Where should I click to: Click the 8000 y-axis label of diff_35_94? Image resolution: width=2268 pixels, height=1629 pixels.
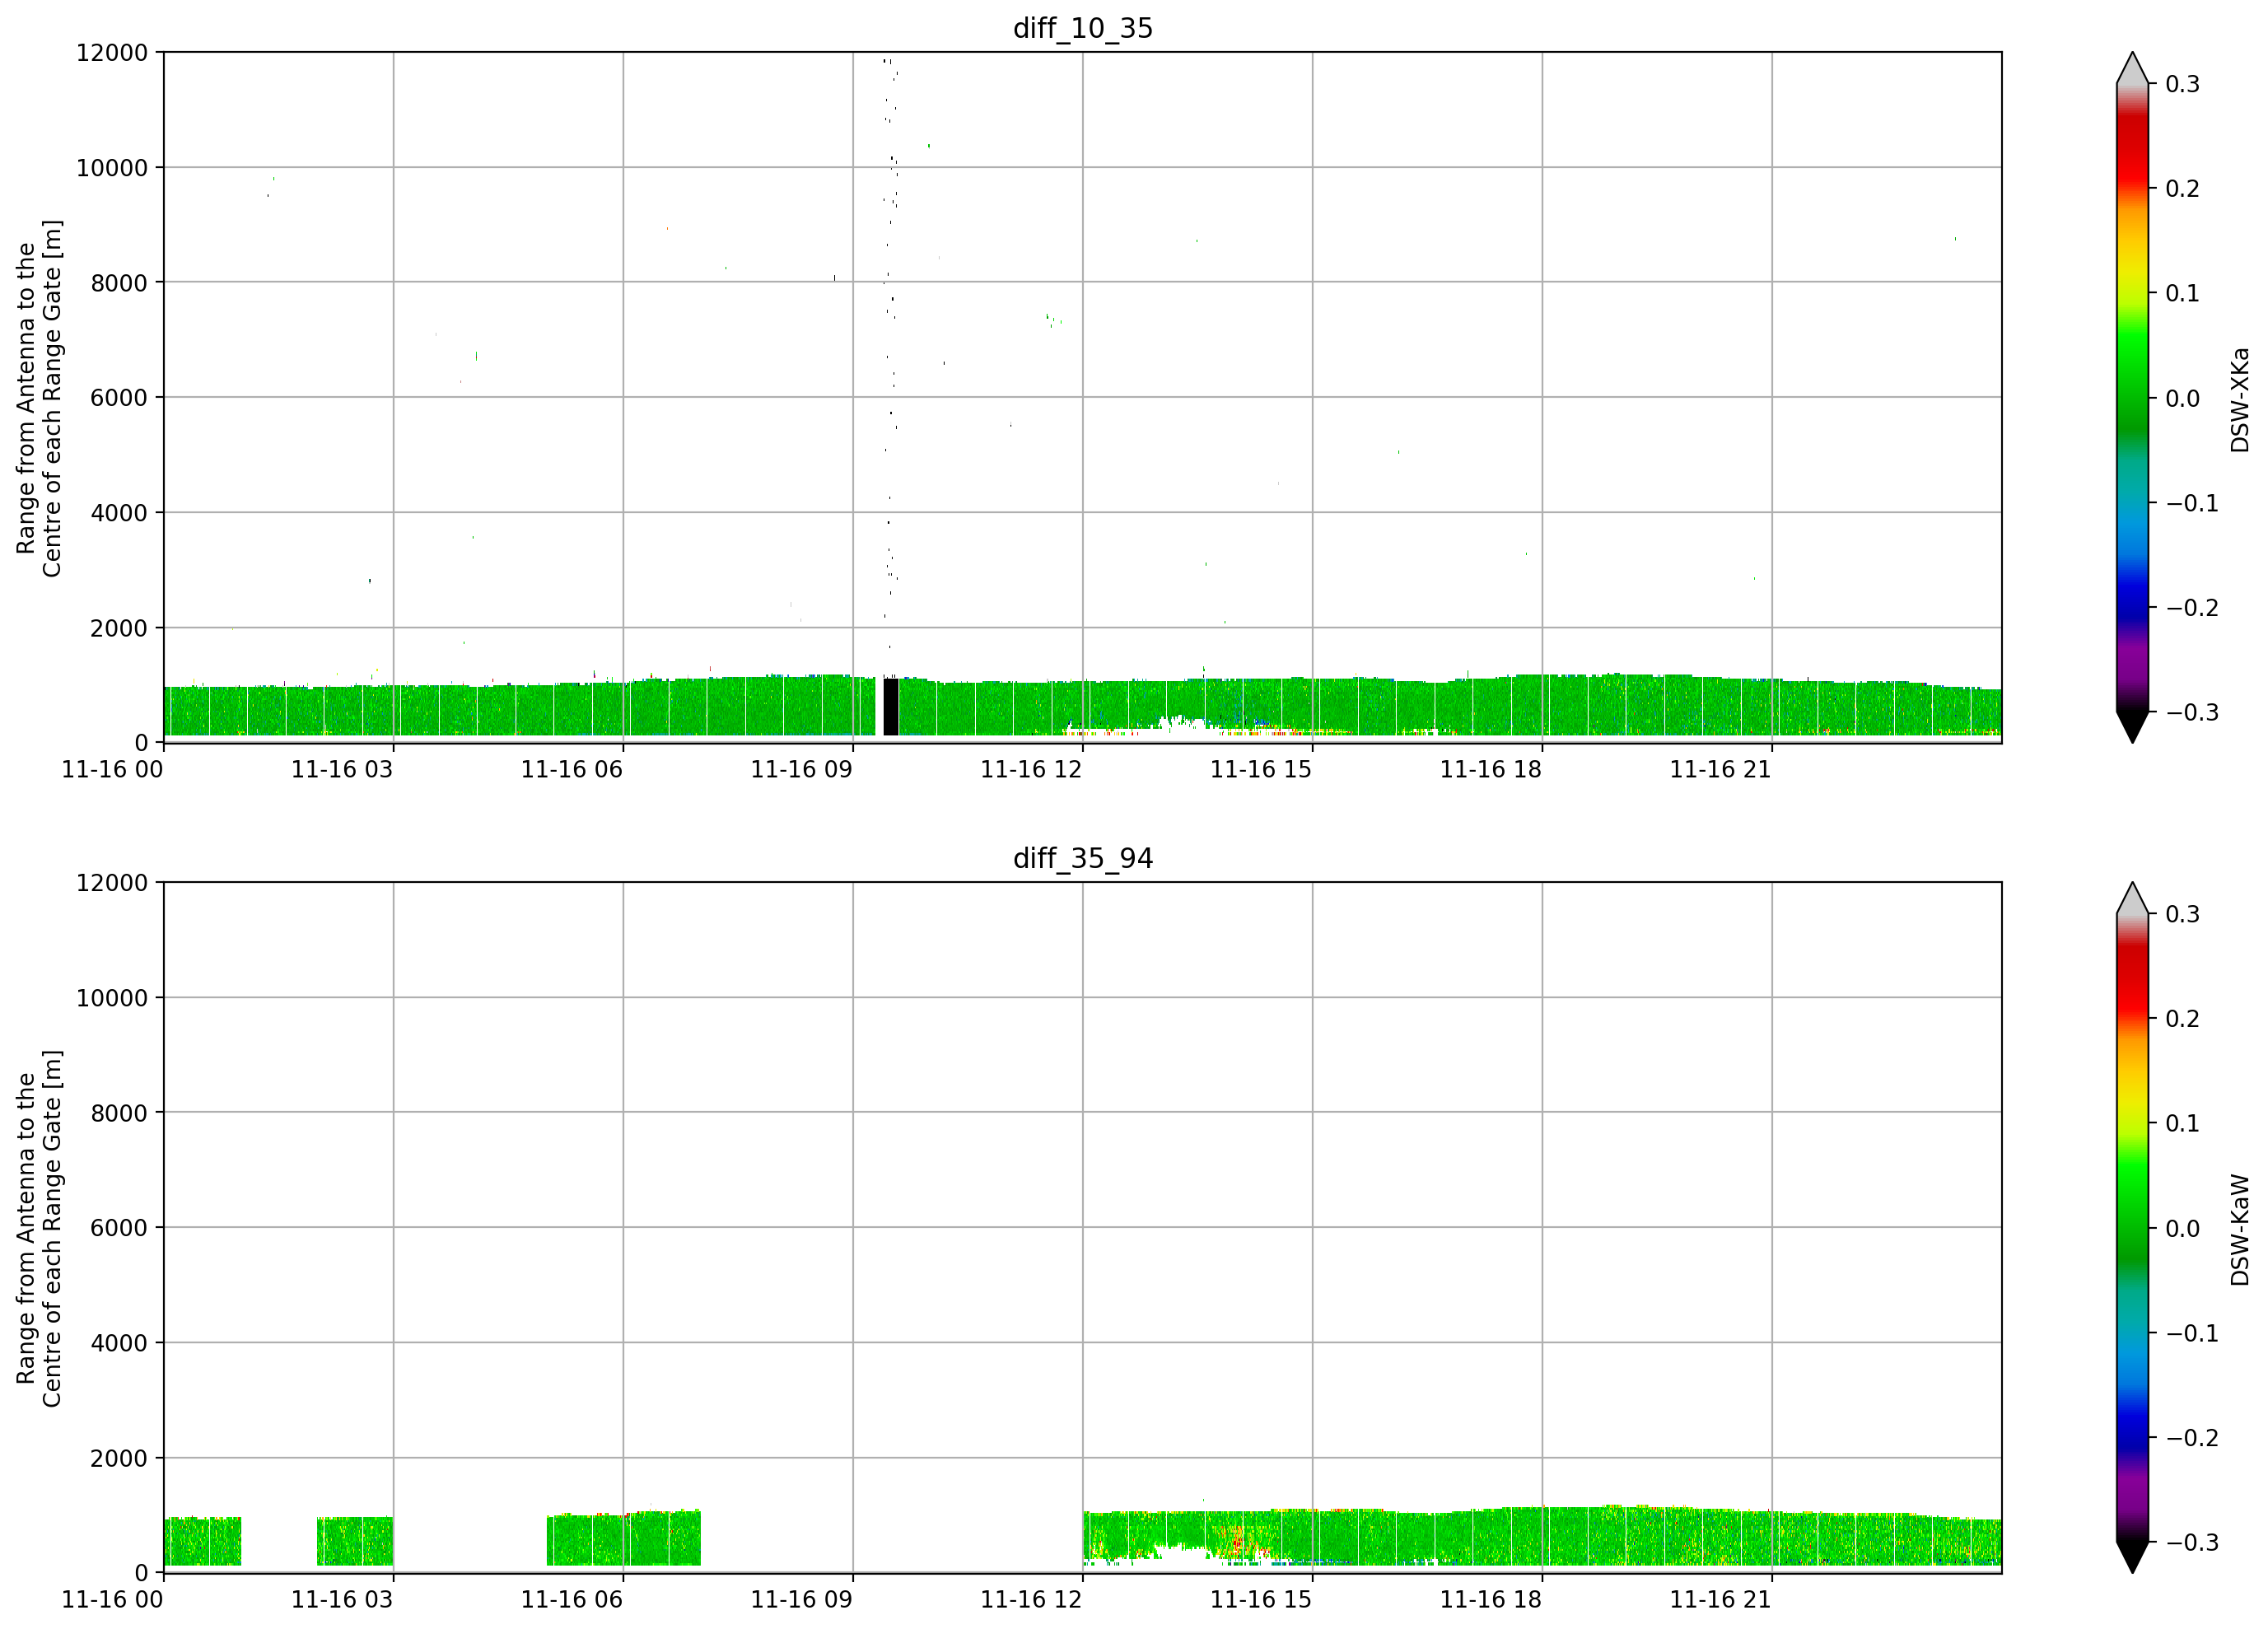coord(119,1113)
